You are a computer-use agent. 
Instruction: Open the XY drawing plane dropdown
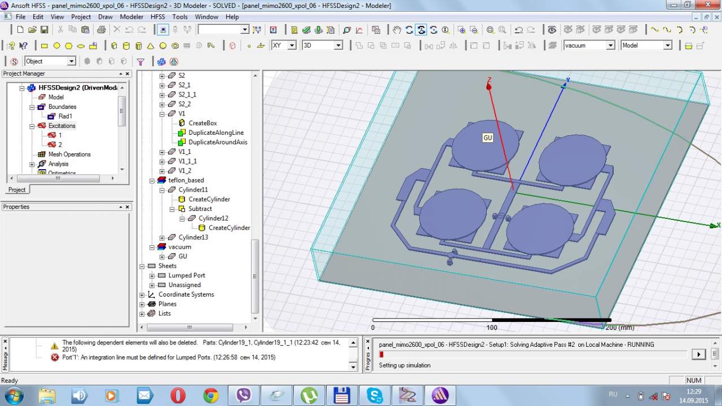(x=292, y=46)
